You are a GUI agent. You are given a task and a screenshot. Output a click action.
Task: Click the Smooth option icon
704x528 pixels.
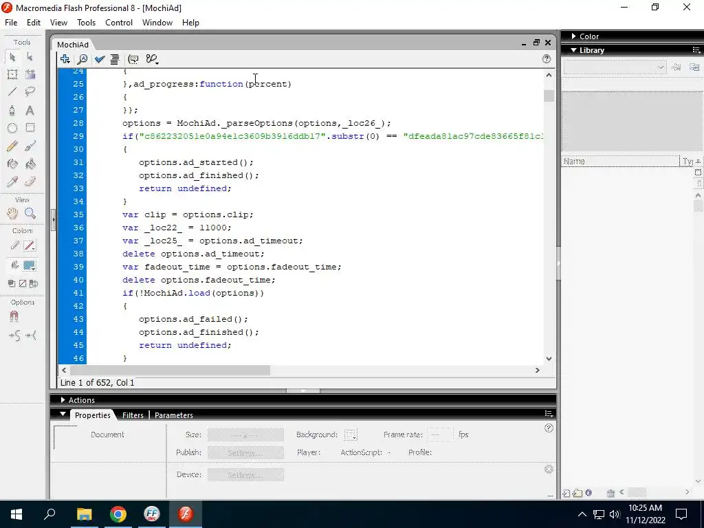pos(14,335)
